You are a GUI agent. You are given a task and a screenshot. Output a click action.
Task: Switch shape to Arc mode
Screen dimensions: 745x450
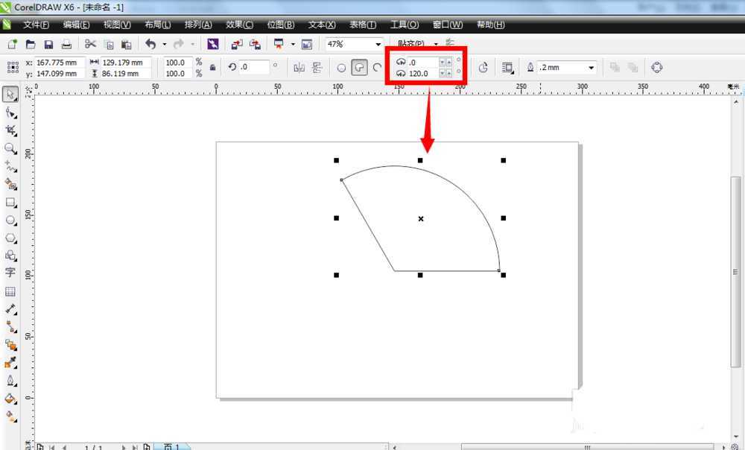[x=377, y=68]
